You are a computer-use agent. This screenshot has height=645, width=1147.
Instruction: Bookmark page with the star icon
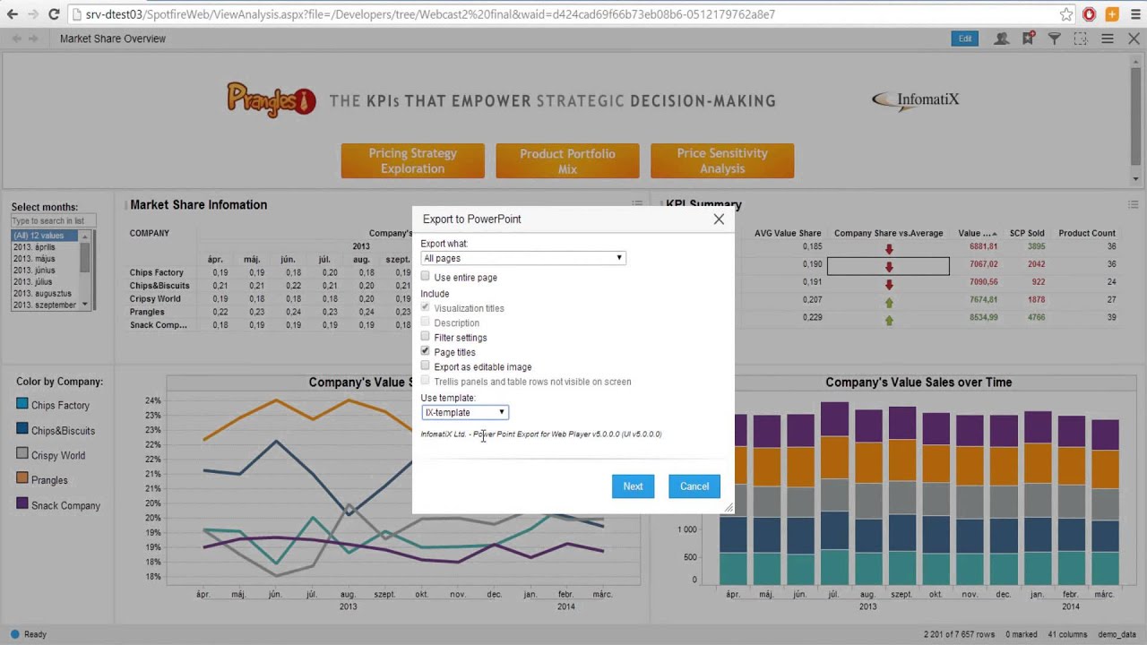coord(1066,14)
